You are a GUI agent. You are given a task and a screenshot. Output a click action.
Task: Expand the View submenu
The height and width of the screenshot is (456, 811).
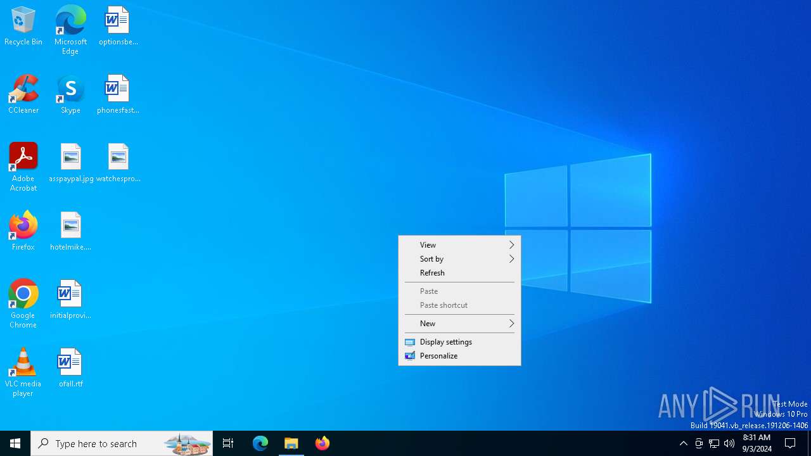[459, 245]
